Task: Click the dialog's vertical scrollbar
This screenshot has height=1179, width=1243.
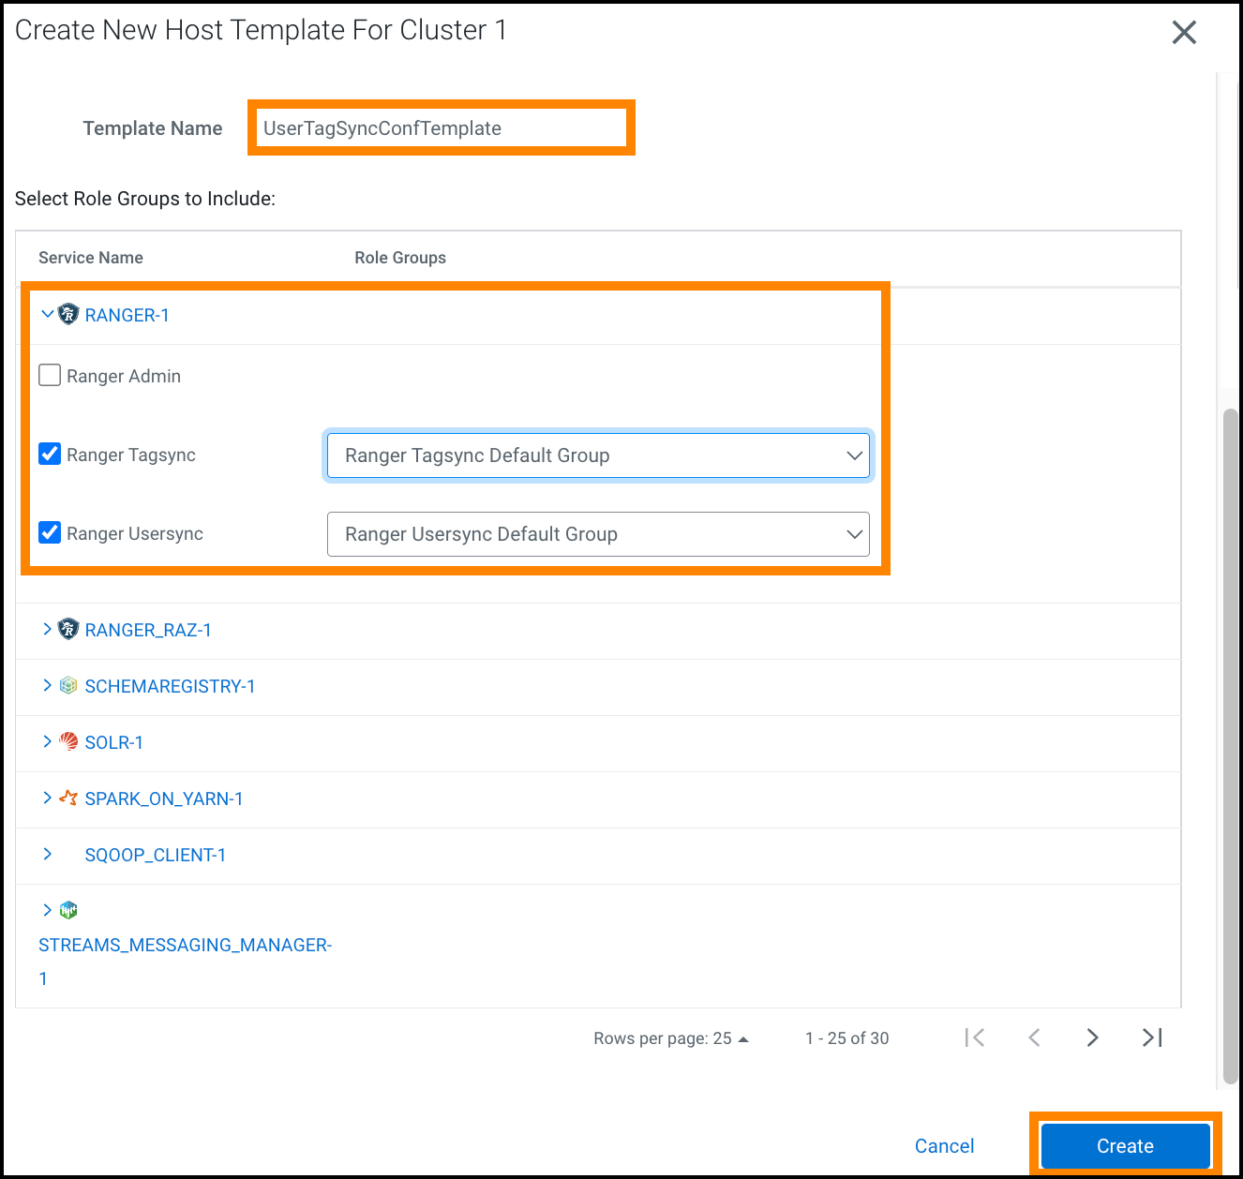Action: 1230,750
